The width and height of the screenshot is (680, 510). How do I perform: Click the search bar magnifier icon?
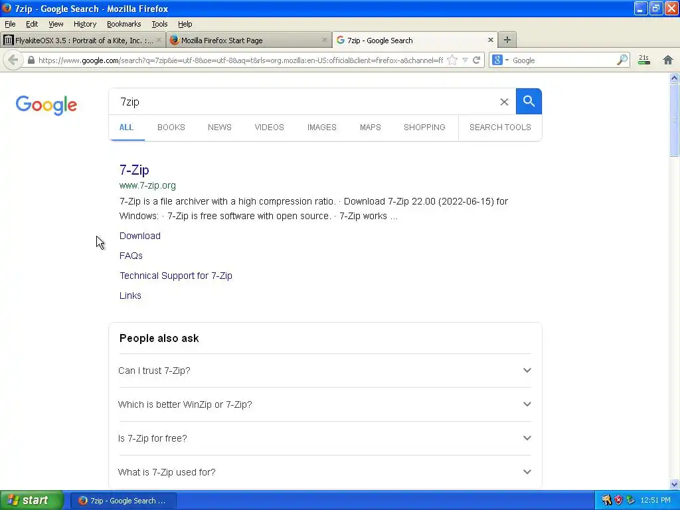tap(622, 60)
